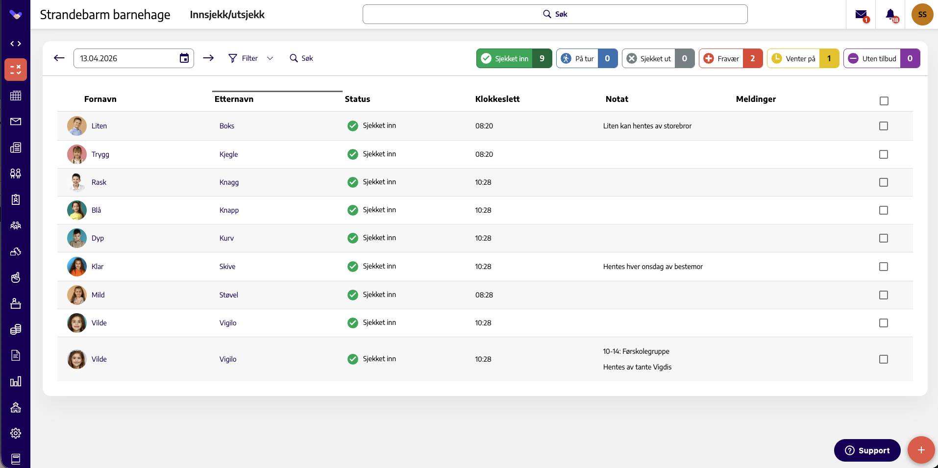Screen dimensions: 938x468
Task: Tick the checkbox for Klar Skive
Action: tap(884, 267)
